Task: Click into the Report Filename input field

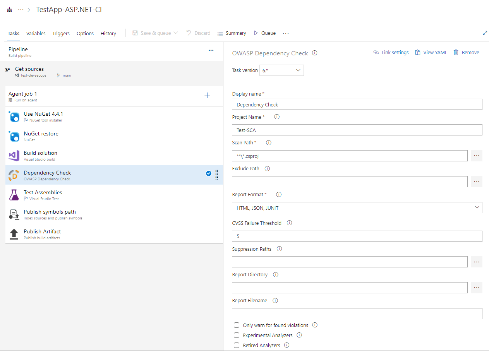Action: [x=357, y=314]
